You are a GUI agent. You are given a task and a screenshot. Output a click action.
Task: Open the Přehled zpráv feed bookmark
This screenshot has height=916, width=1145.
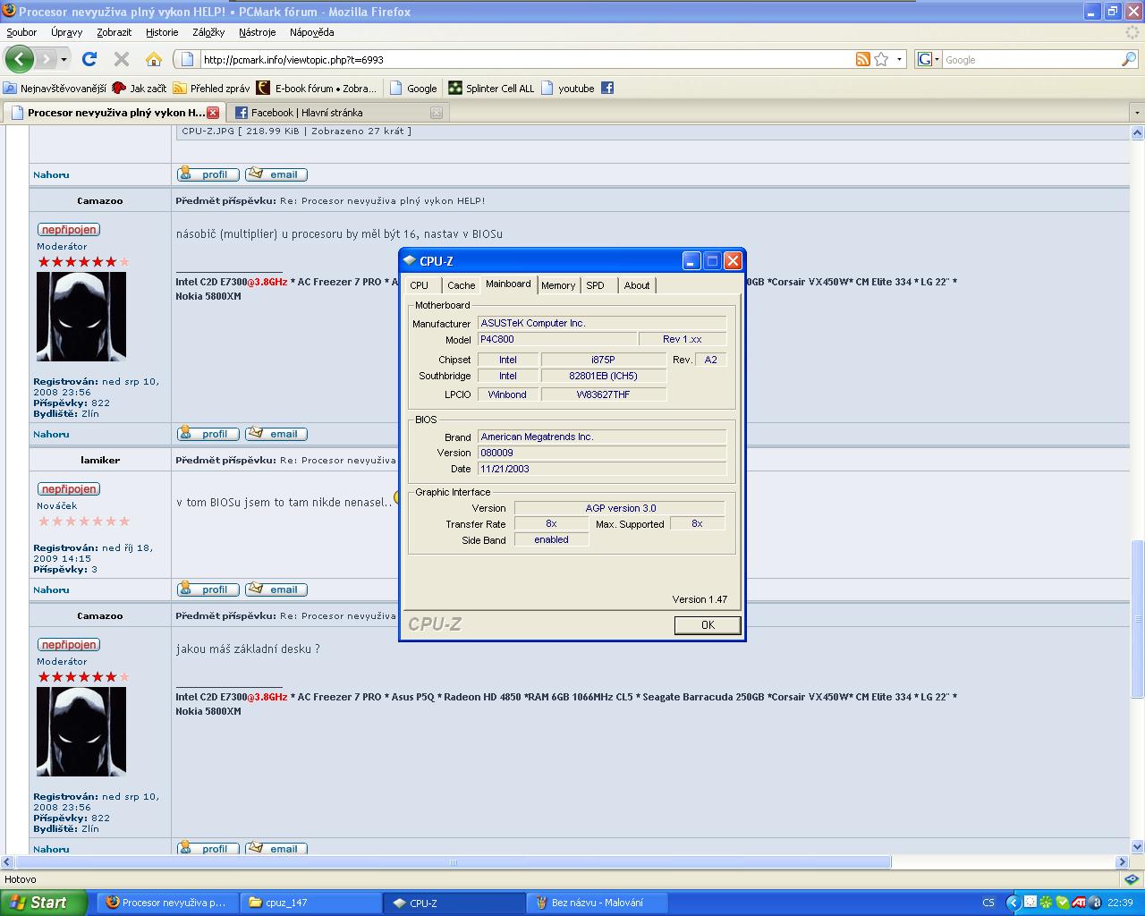pyautogui.click(x=211, y=88)
